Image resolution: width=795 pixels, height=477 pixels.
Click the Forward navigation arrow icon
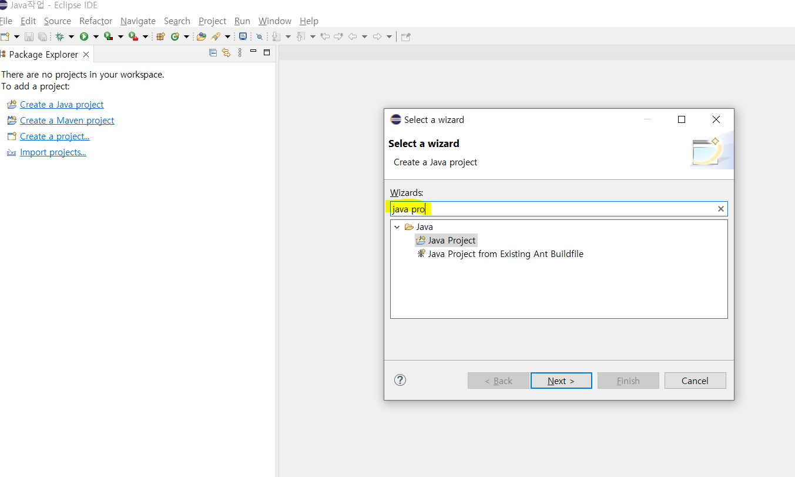(x=377, y=36)
